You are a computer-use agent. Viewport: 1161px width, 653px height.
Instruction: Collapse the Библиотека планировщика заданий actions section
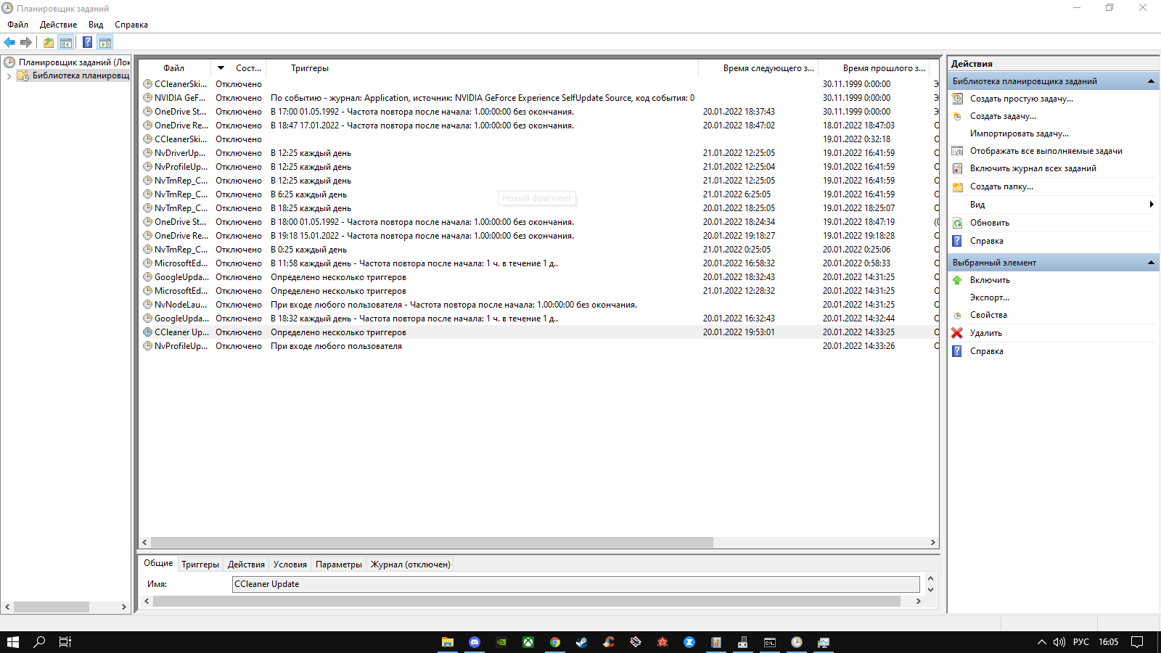pyautogui.click(x=1151, y=81)
